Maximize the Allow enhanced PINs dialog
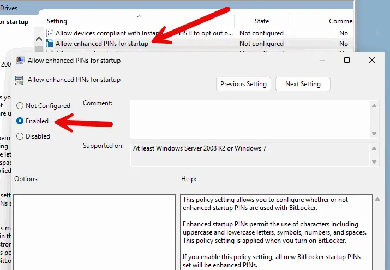Image resolution: width=390 pixels, height=270 pixels. (347, 60)
